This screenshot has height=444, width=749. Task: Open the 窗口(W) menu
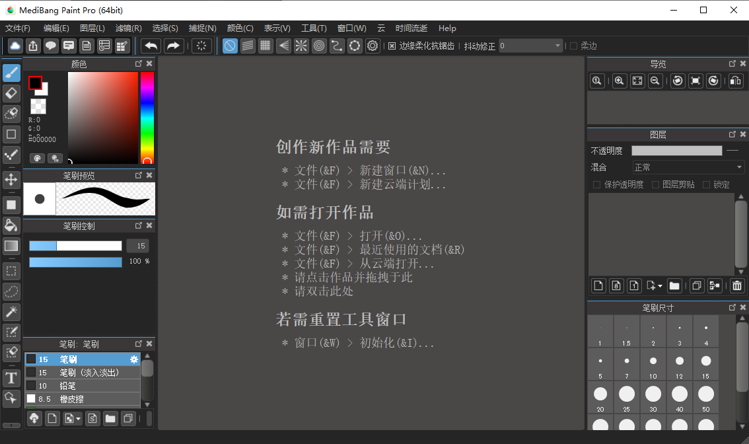point(351,28)
